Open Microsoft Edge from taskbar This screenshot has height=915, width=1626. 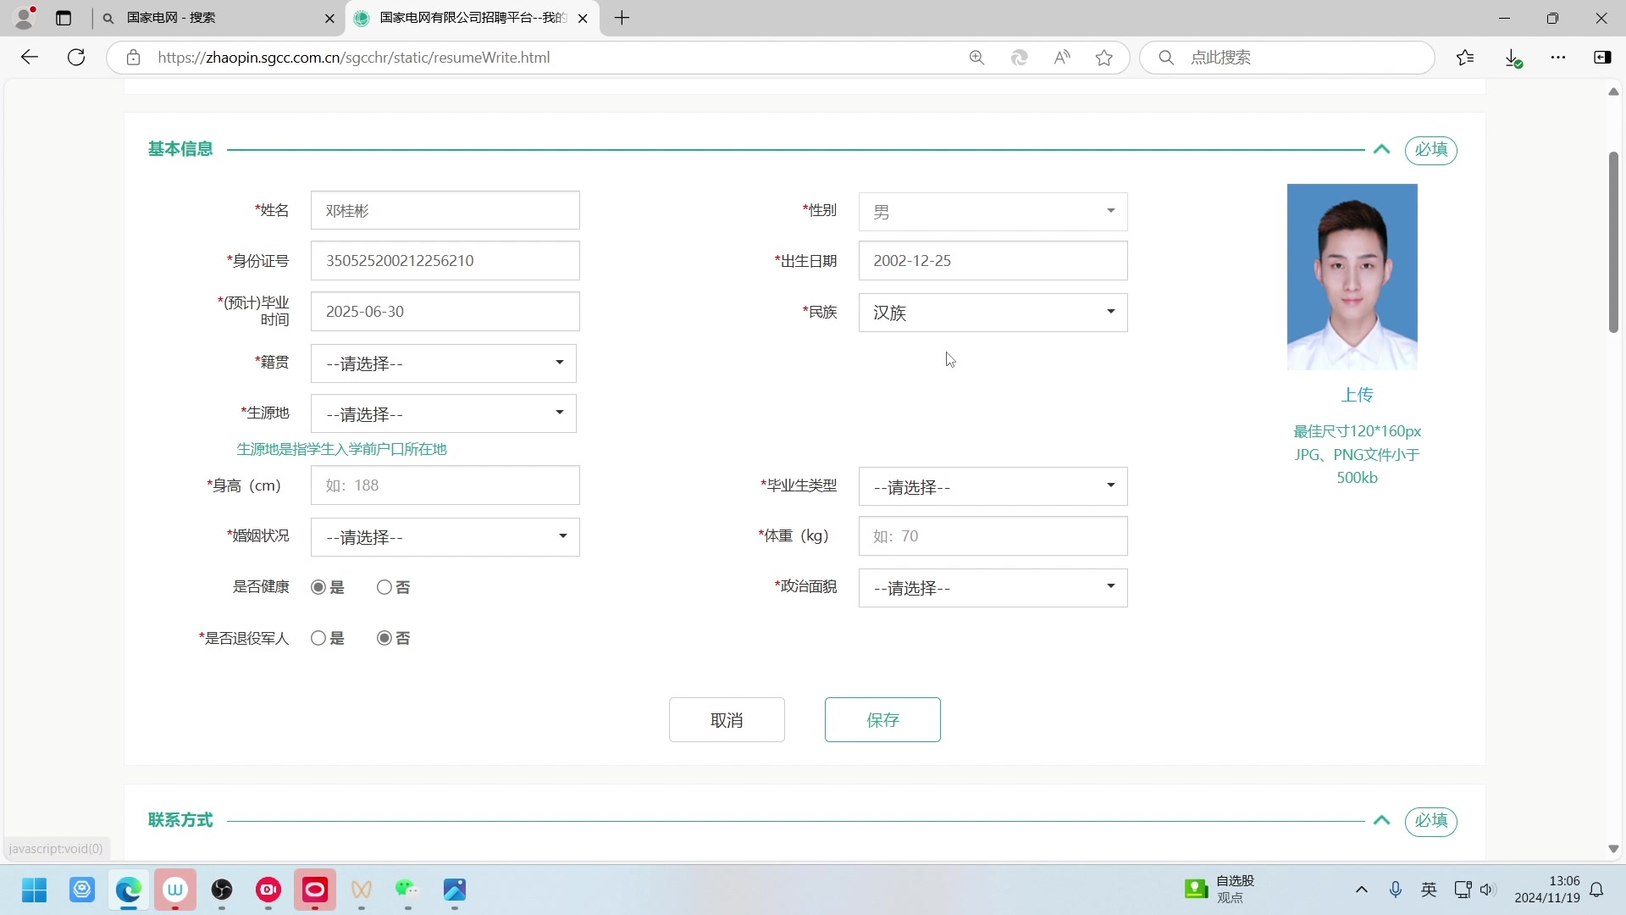pyautogui.click(x=129, y=890)
